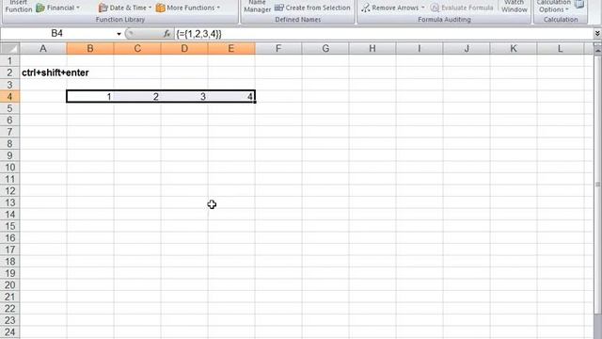The image size is (602, 339).
Task: Select column G header
Action: coord(325,48)
